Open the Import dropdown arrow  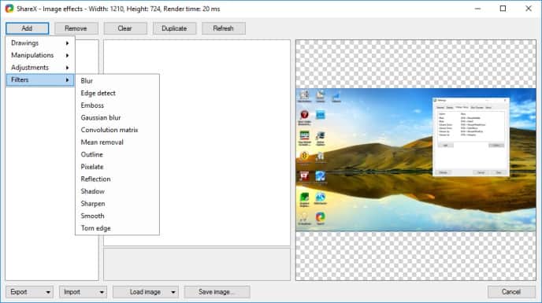[102, 292]
